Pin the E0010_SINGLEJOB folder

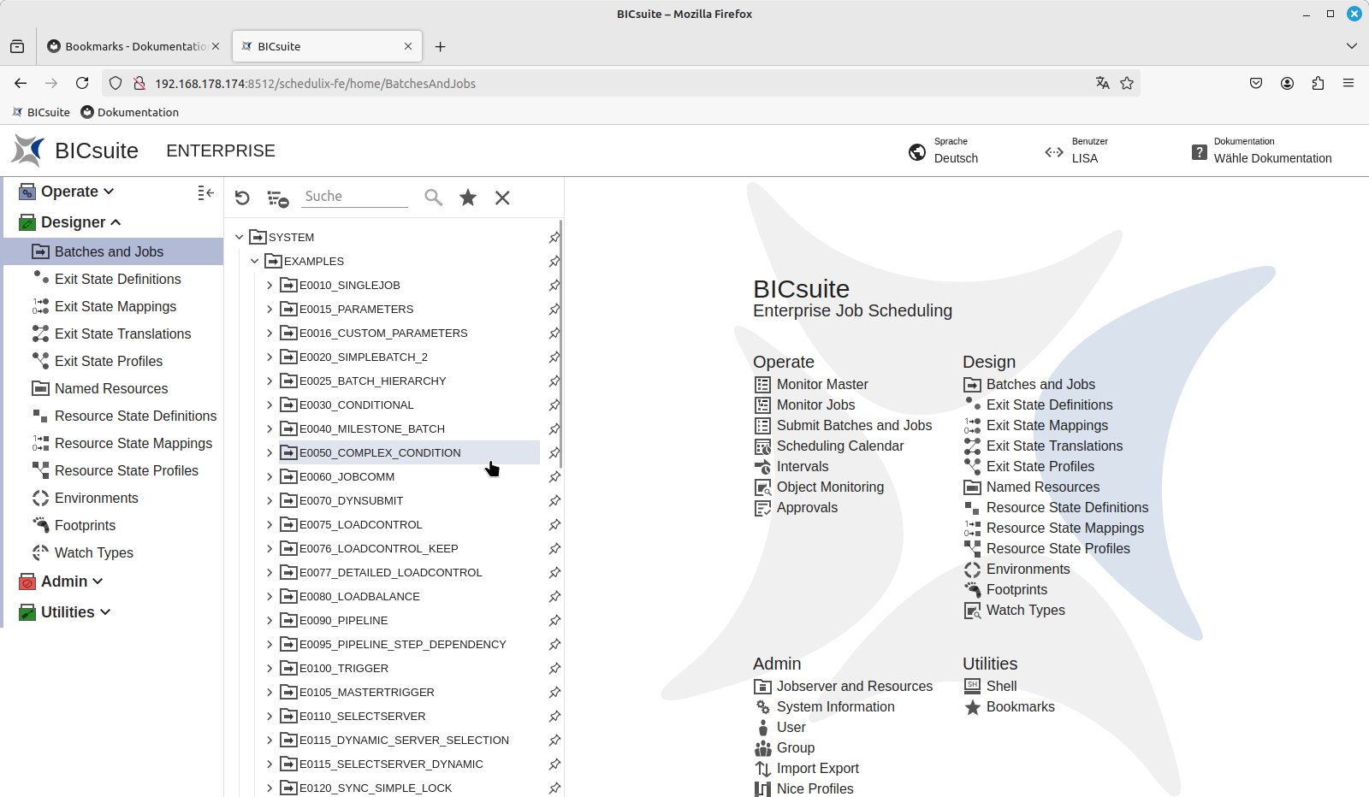tap(554, 286)
